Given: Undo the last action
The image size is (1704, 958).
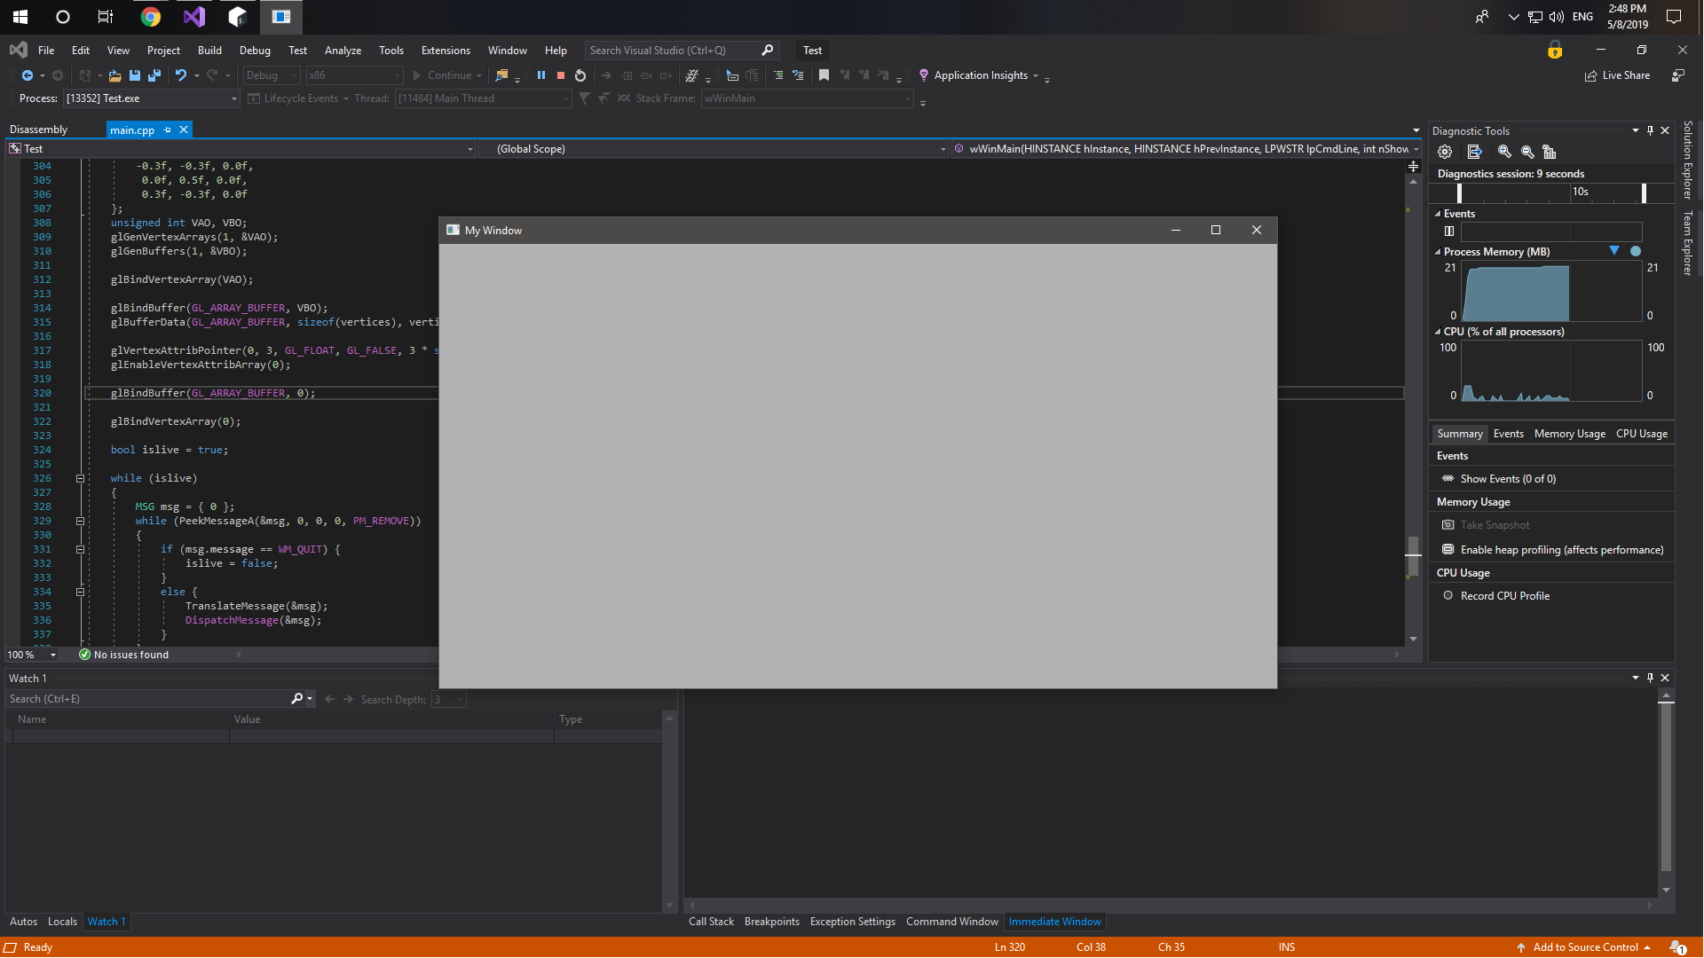Looking at the screenshot, I should coord(181,75).
